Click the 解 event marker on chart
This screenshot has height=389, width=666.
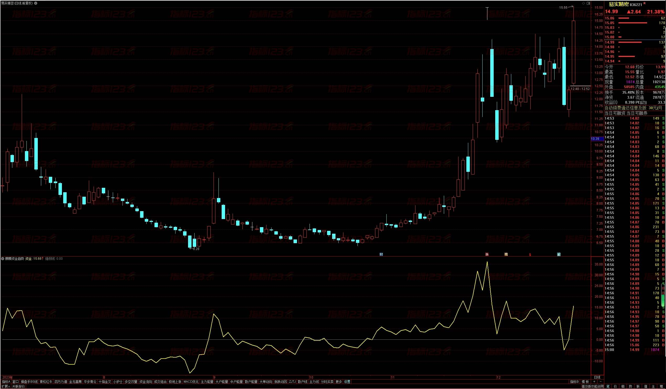click(559, 254)
